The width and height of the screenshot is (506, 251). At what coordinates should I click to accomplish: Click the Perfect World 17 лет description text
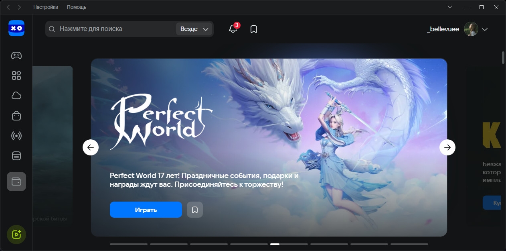204,180
